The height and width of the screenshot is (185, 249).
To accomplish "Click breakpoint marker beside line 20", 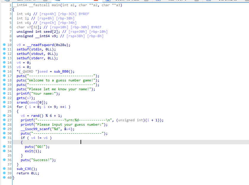I will (x=4, y=89).
